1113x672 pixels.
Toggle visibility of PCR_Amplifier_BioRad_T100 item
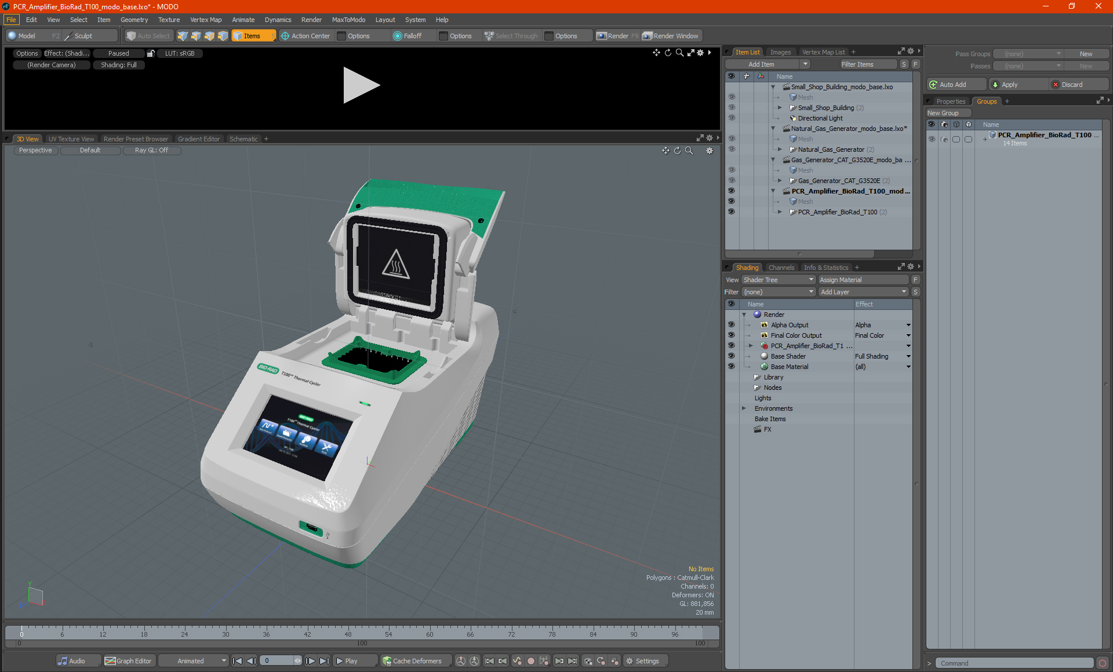tap(731, 212)
